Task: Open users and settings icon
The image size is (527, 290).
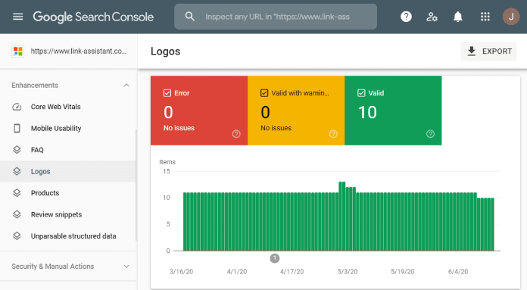Action: pos(432,17)
